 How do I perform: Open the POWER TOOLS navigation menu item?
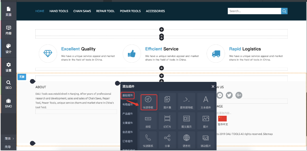[130, 11]
